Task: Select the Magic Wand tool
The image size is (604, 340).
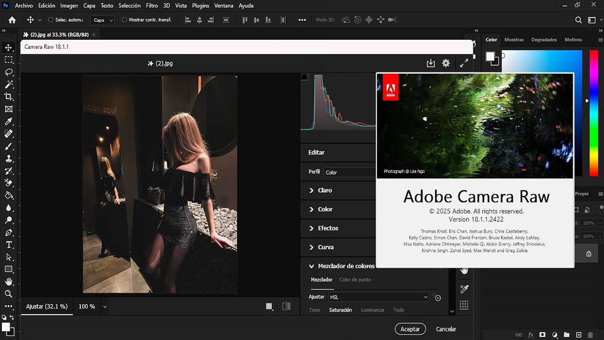Action: click(8, 84)
